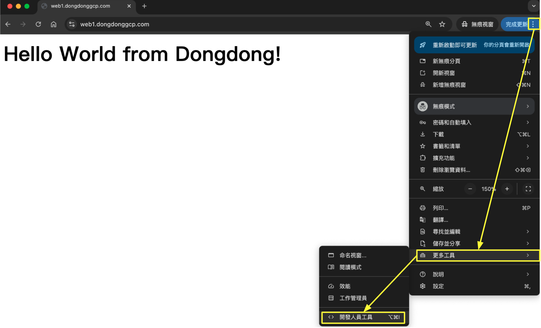
Task: Open the three-dot Chrome menu button
Action: tap(533, 24)
